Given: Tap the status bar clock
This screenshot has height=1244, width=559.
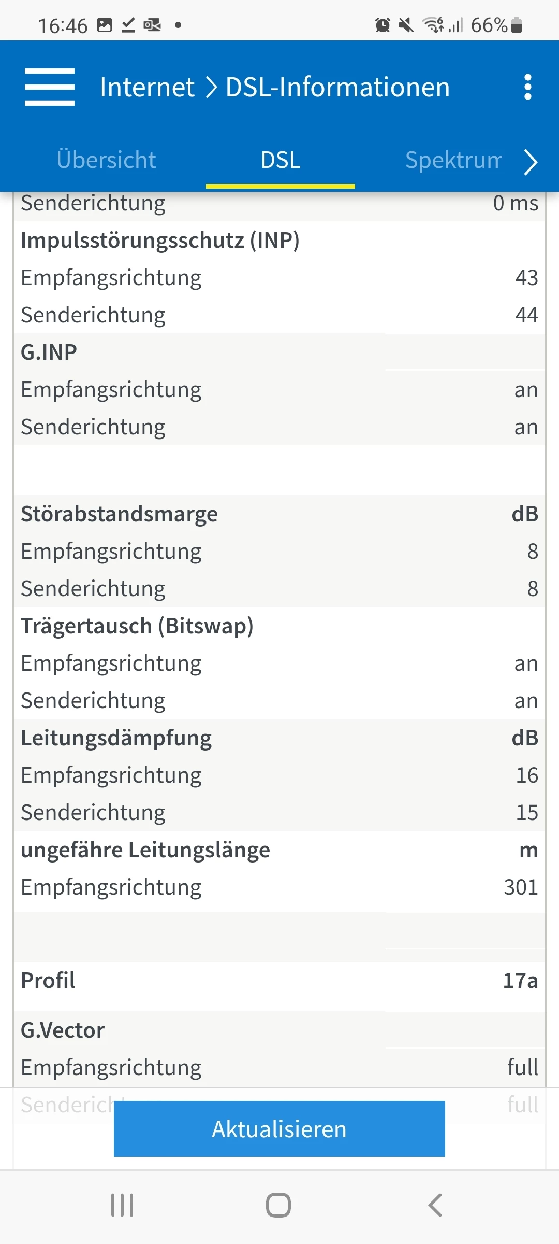Looking at the screenshot, I should pyautogui.click(x=63, y=25).
